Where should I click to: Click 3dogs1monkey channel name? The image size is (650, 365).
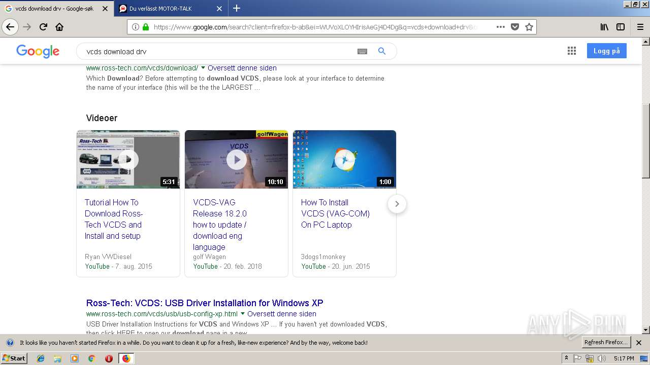click(323, 257)
